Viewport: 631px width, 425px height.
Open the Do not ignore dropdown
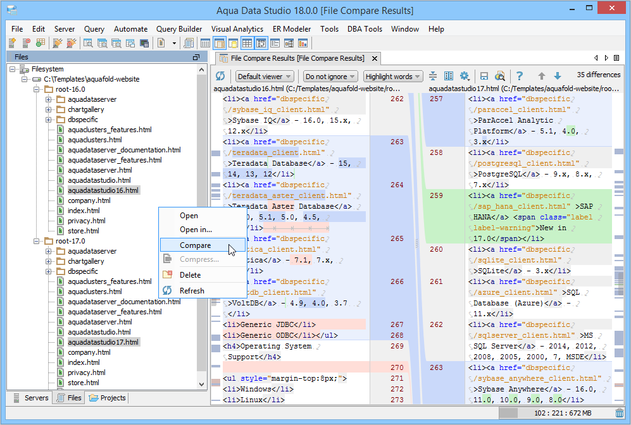pyautogui.click(x=330, y=77)
